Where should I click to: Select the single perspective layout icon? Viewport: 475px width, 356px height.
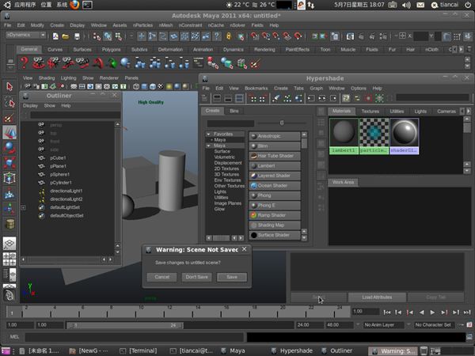9,244
